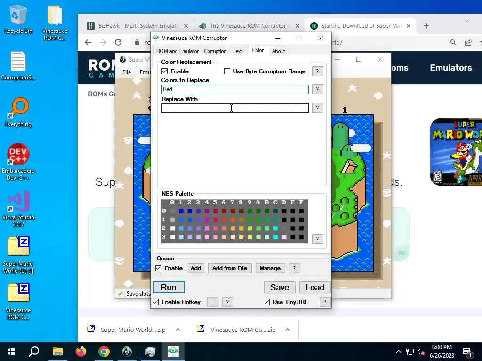This screenshot has height=361, width=482.
Task: Click the Load button
Action: tap(315, 287)
